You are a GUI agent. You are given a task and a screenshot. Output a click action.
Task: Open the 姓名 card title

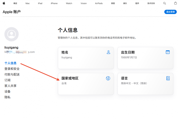tap(65, 52)
